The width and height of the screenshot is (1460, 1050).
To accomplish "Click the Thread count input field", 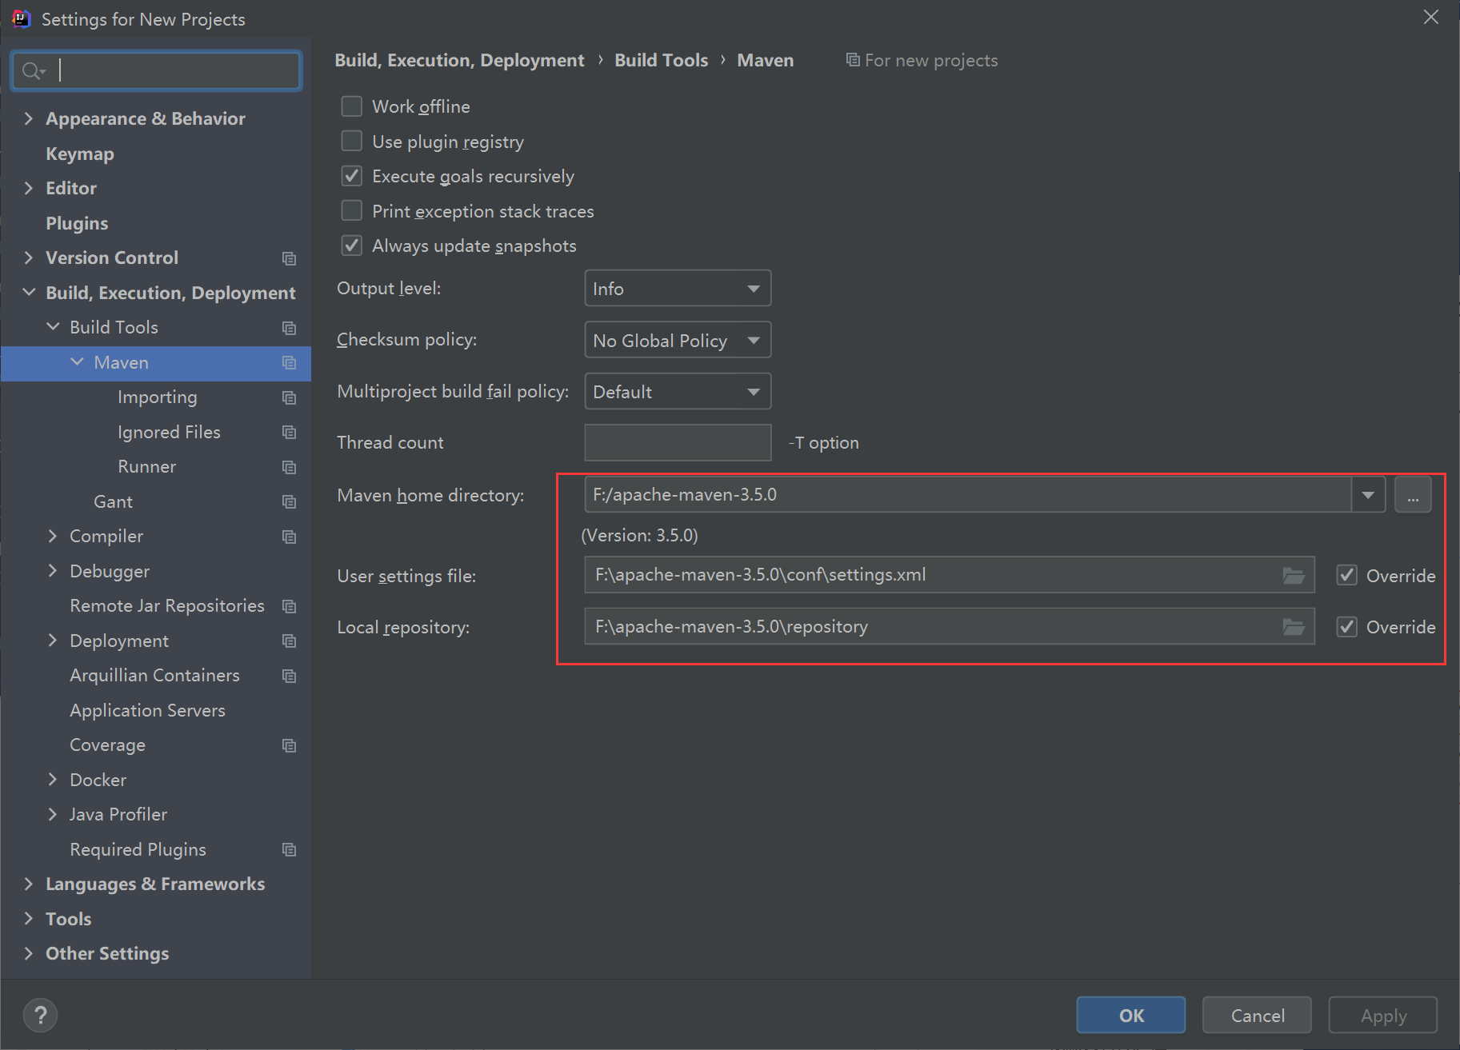I will pos(678,443).
